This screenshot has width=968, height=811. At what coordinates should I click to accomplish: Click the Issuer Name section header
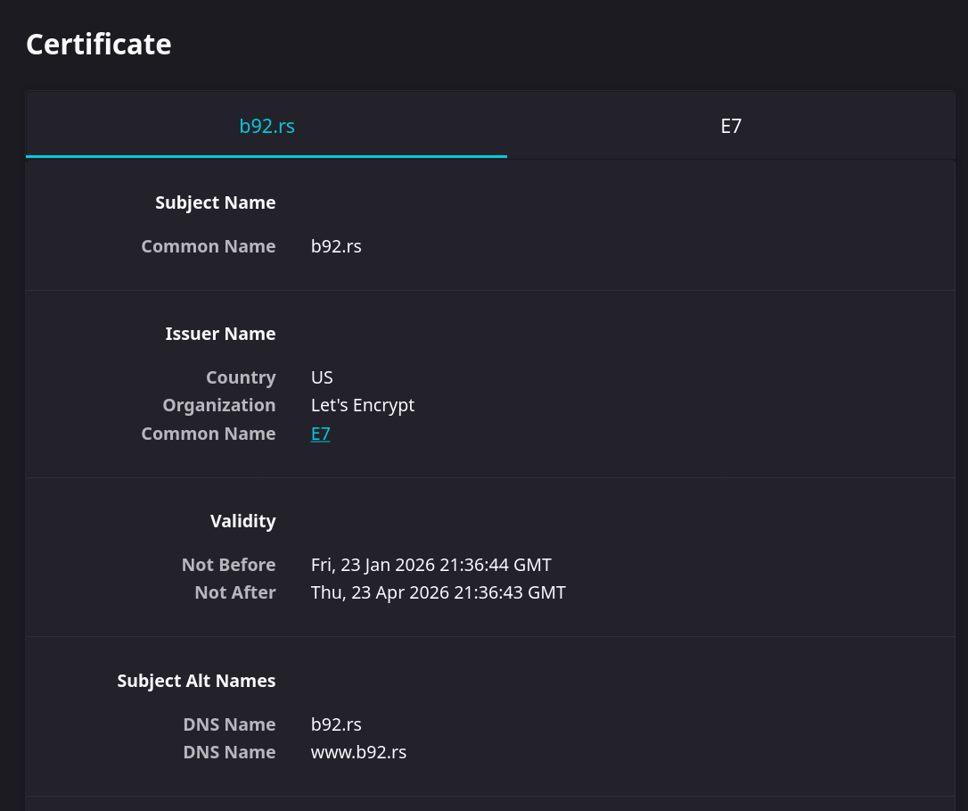(220, 334)
